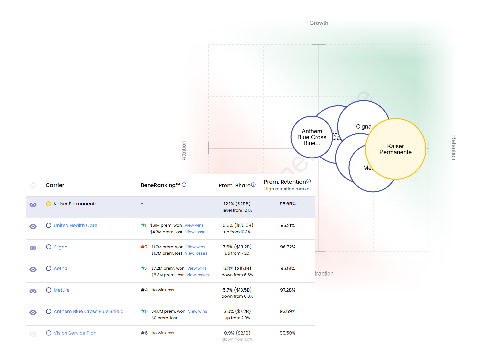This screenshot has height=361, width=482.
Task: Open View wins for United Health Care
Action: [x=194, y=225]
